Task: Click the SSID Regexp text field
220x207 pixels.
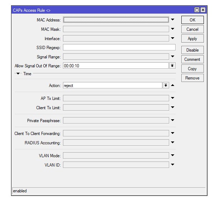Action: 119,47
